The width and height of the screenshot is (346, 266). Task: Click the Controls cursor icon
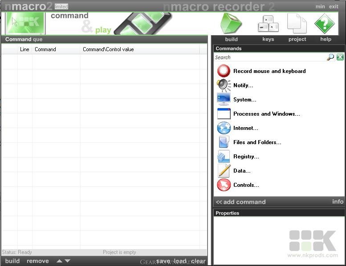tap(224, 185)
